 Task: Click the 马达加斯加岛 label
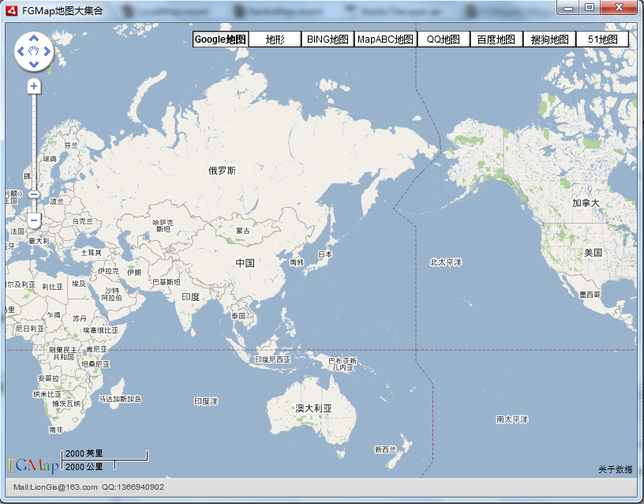point(120,399)
